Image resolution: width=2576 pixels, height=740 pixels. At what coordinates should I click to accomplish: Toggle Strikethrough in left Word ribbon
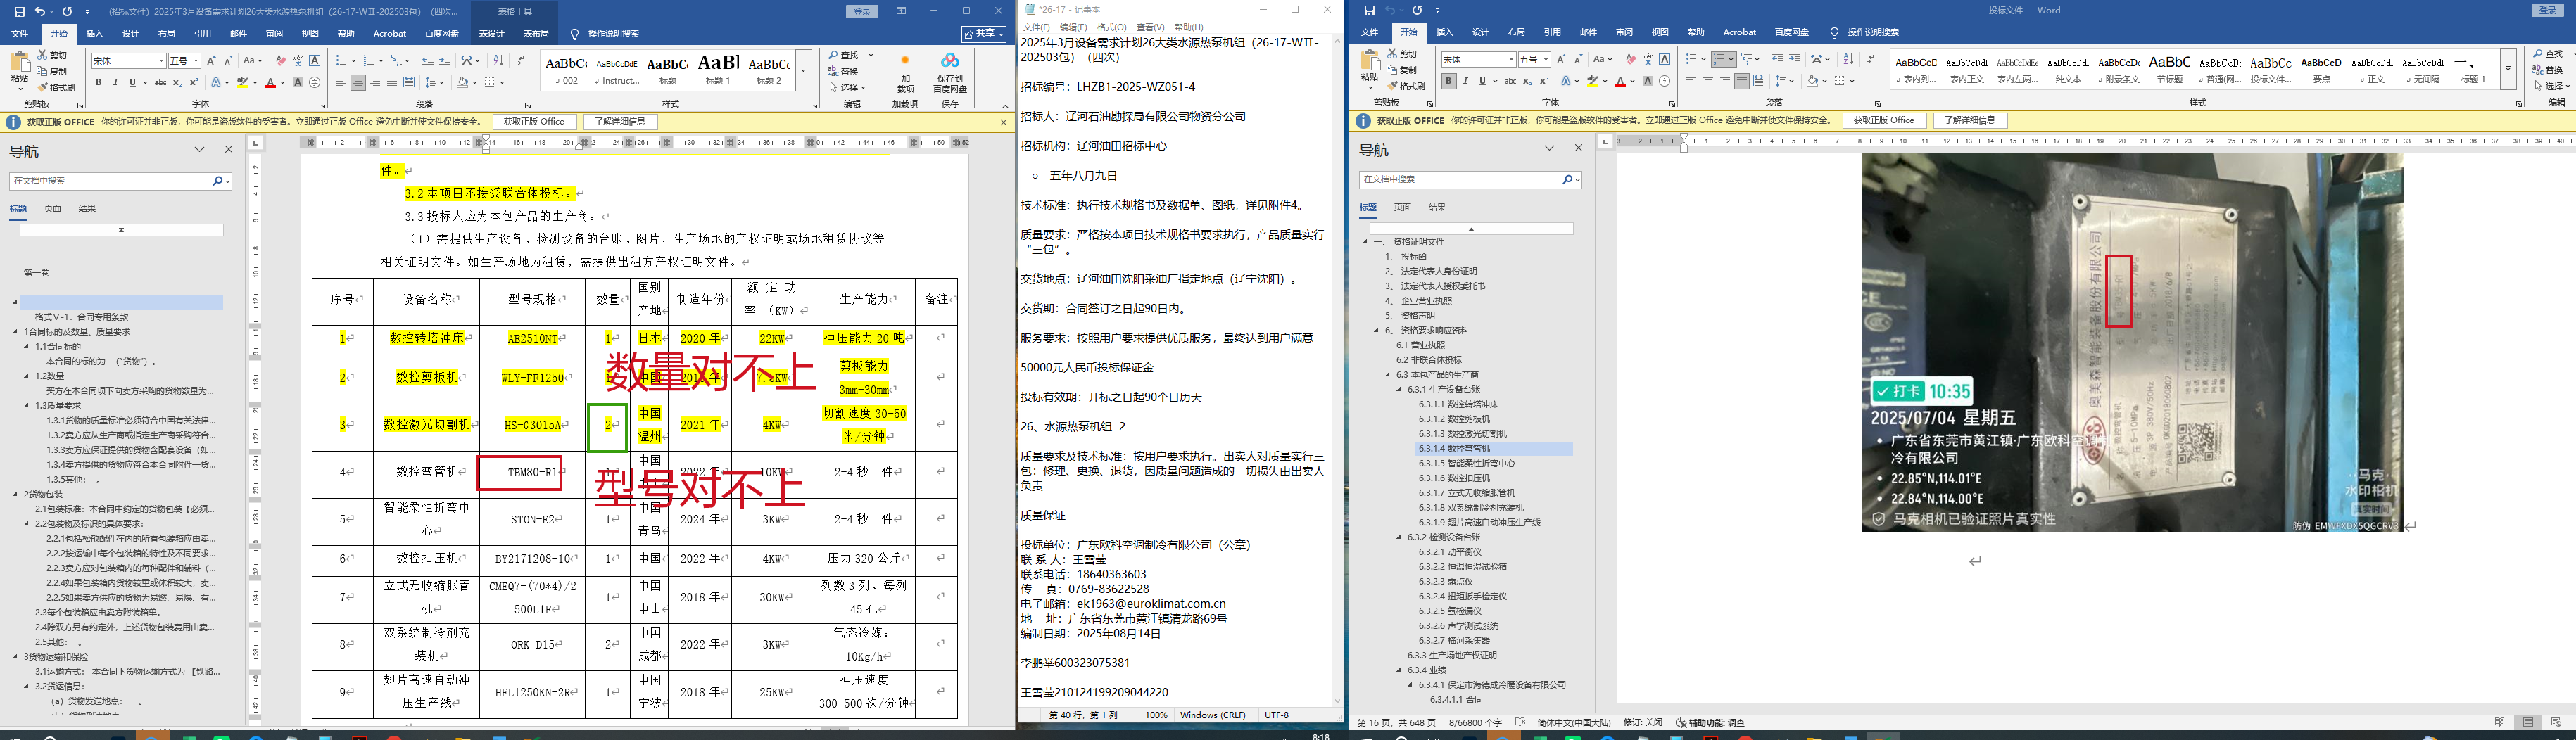coord(160,83)
